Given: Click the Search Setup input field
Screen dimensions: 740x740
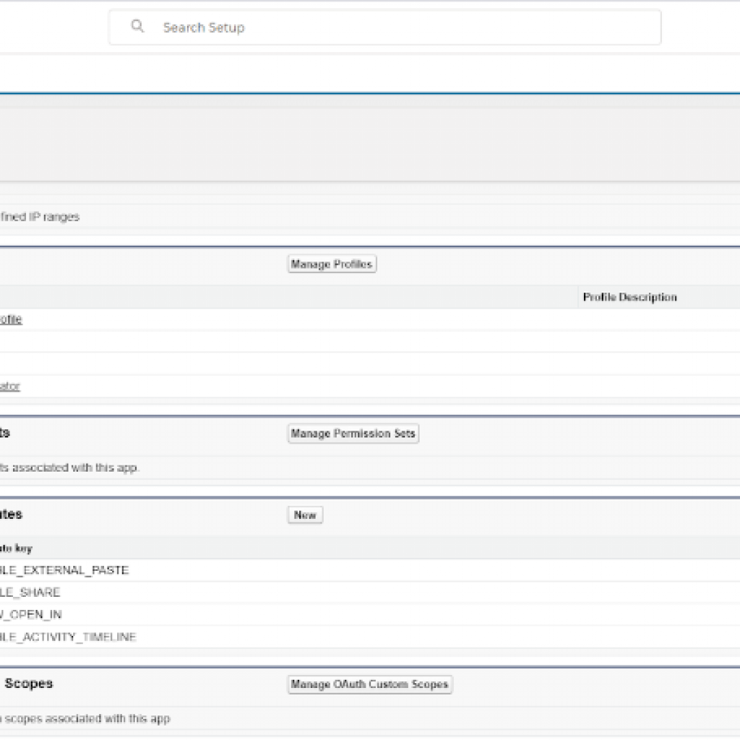Looking at the screenshot, I should [384, 27].
